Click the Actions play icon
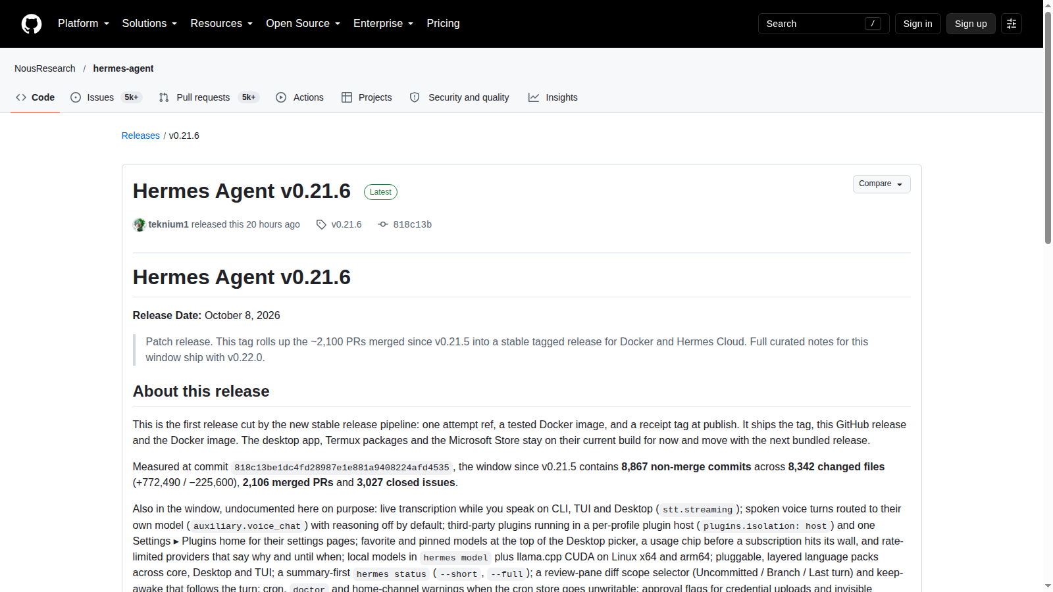 click(281, 97)
